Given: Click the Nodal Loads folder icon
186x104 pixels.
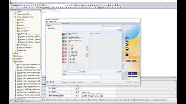Looking at the screenshot, I should [17, 19].
